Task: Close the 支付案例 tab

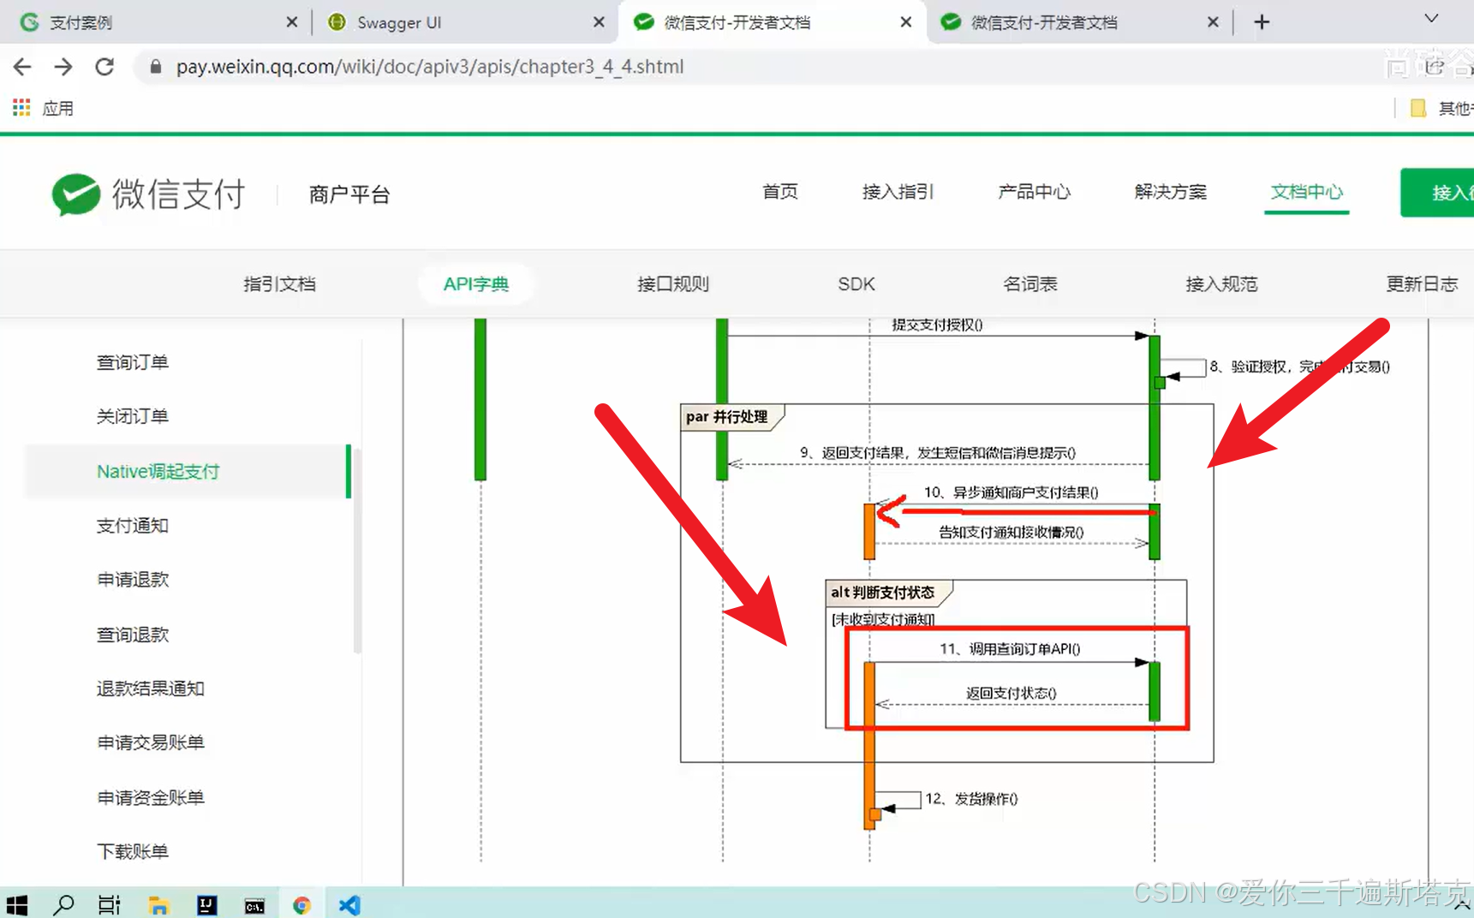Action: click(x=292, y=22)
